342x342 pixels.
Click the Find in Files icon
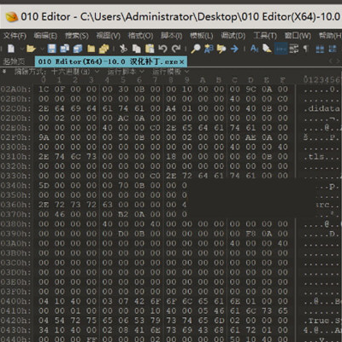pyautogui.click(x=221, y=49)
